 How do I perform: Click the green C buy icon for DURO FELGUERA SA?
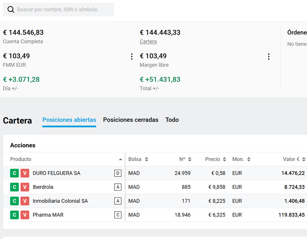[x=14, y=173]
